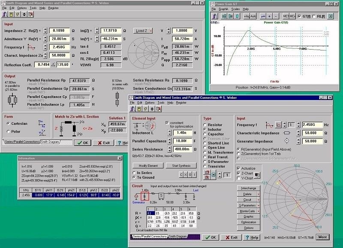Viewport: 343px width, 248px height.
Task: Toggle the constant for optimization checkbox
Action: click(x=167, y=123)
